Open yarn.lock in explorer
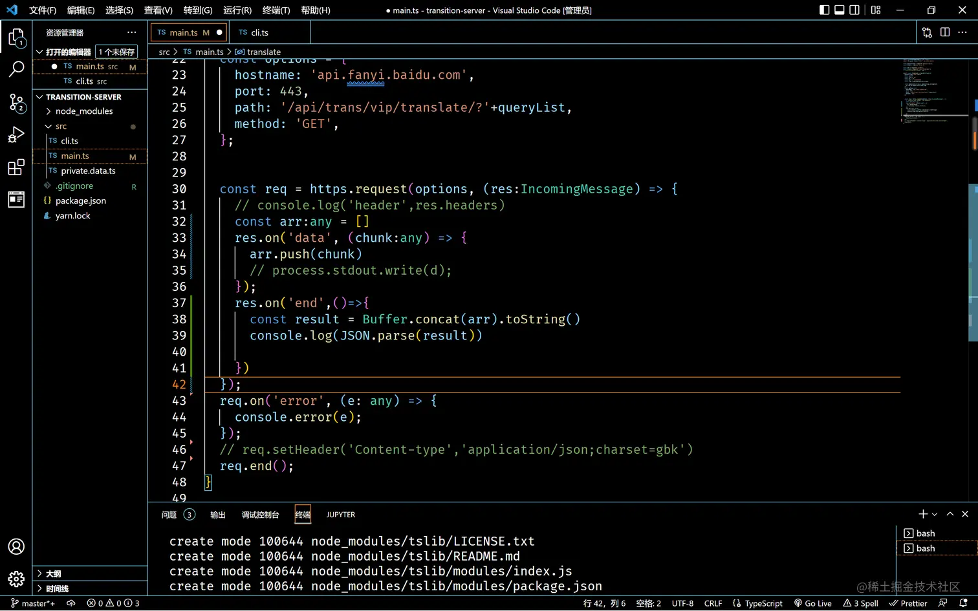Screen dimensions: 978x611 90,215
